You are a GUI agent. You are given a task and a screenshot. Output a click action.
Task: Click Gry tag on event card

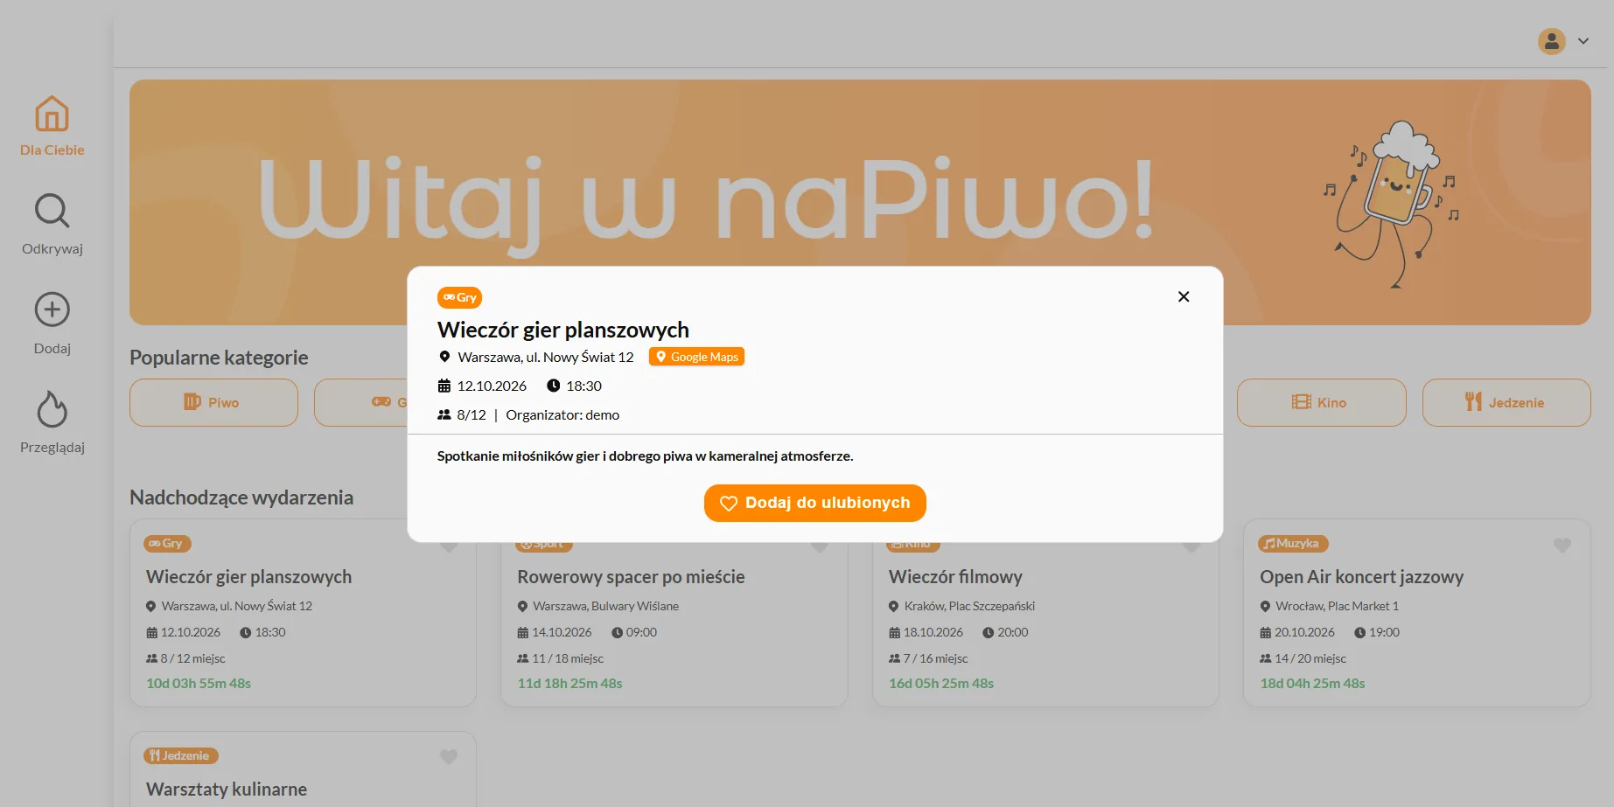click(167, 544)
